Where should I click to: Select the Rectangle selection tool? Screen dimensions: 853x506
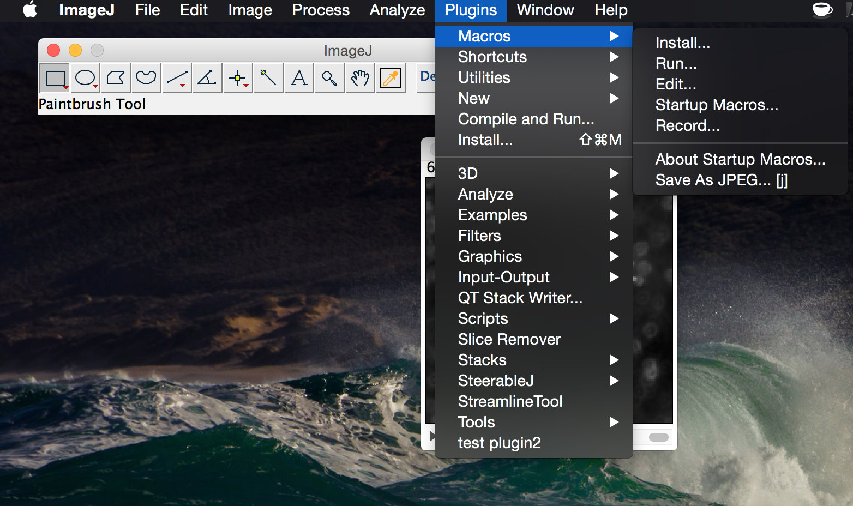click(x=55, y=78)
